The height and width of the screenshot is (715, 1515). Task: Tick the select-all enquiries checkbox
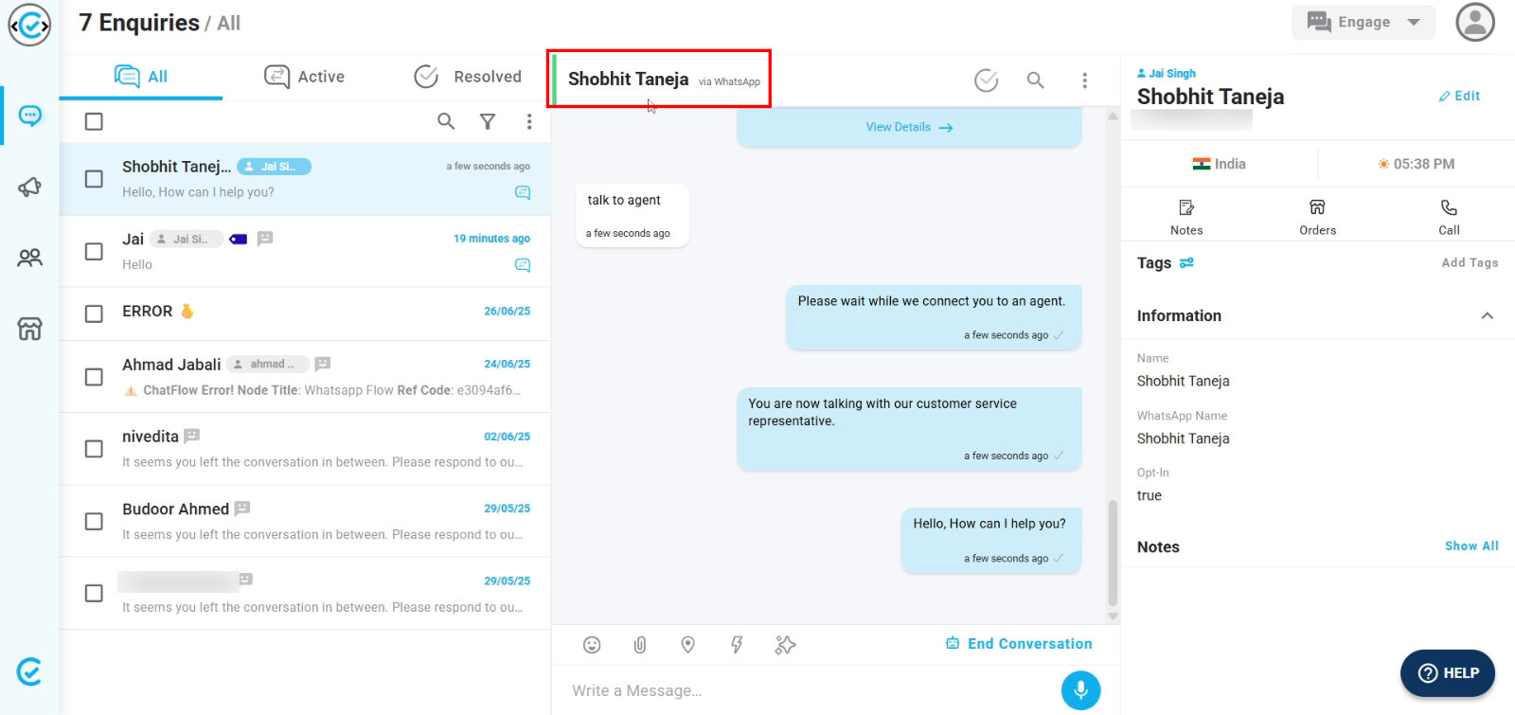coord(94,121)
